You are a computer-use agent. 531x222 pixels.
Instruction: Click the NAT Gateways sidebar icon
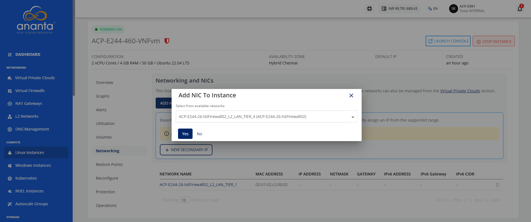10,104
